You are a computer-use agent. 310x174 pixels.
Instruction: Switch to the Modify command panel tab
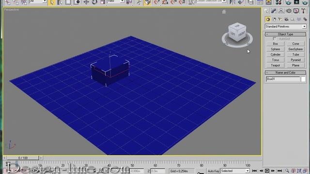click(x=274, y=11)
